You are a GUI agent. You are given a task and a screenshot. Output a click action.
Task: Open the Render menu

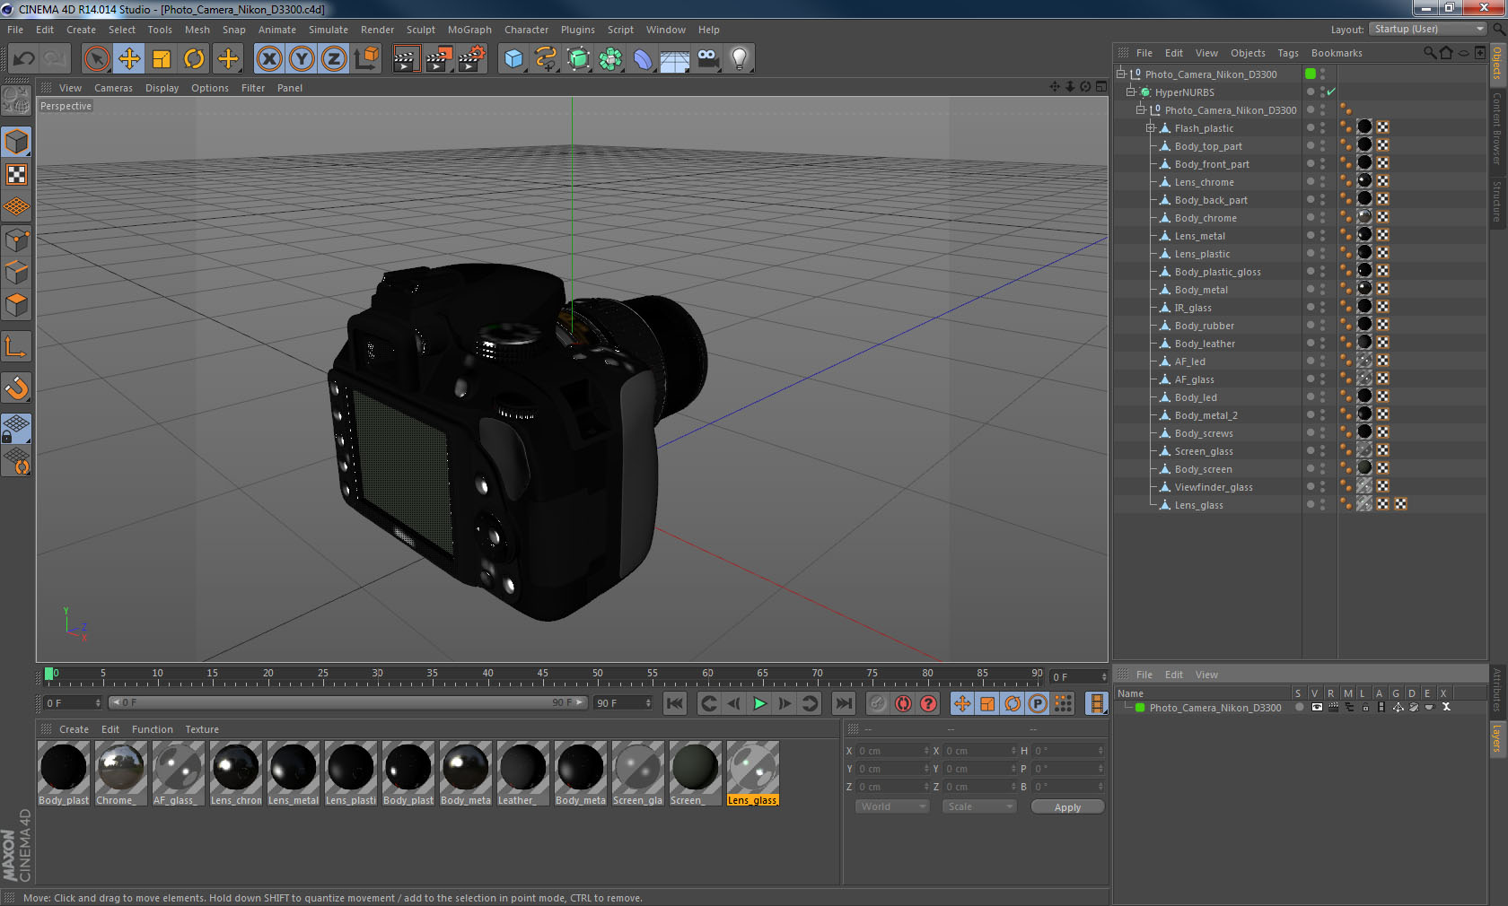coord(377,30)
